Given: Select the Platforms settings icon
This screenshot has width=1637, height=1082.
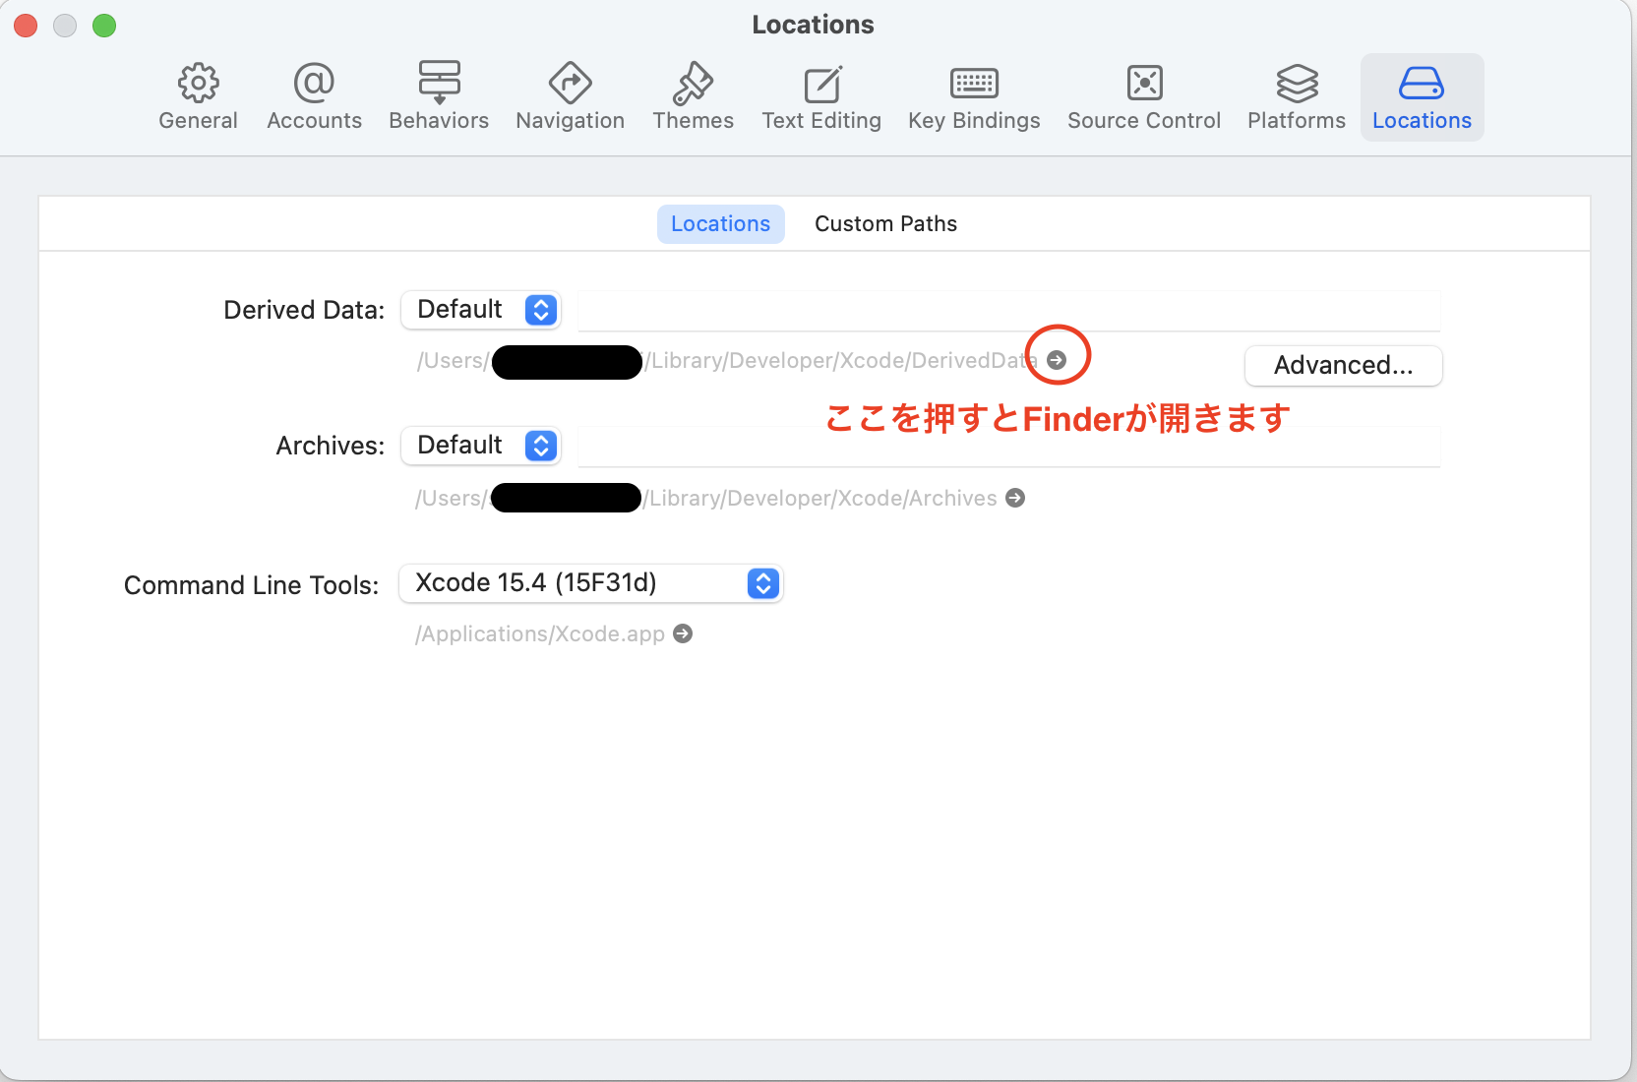Looking at the screenshot, I should [1295, 95].
